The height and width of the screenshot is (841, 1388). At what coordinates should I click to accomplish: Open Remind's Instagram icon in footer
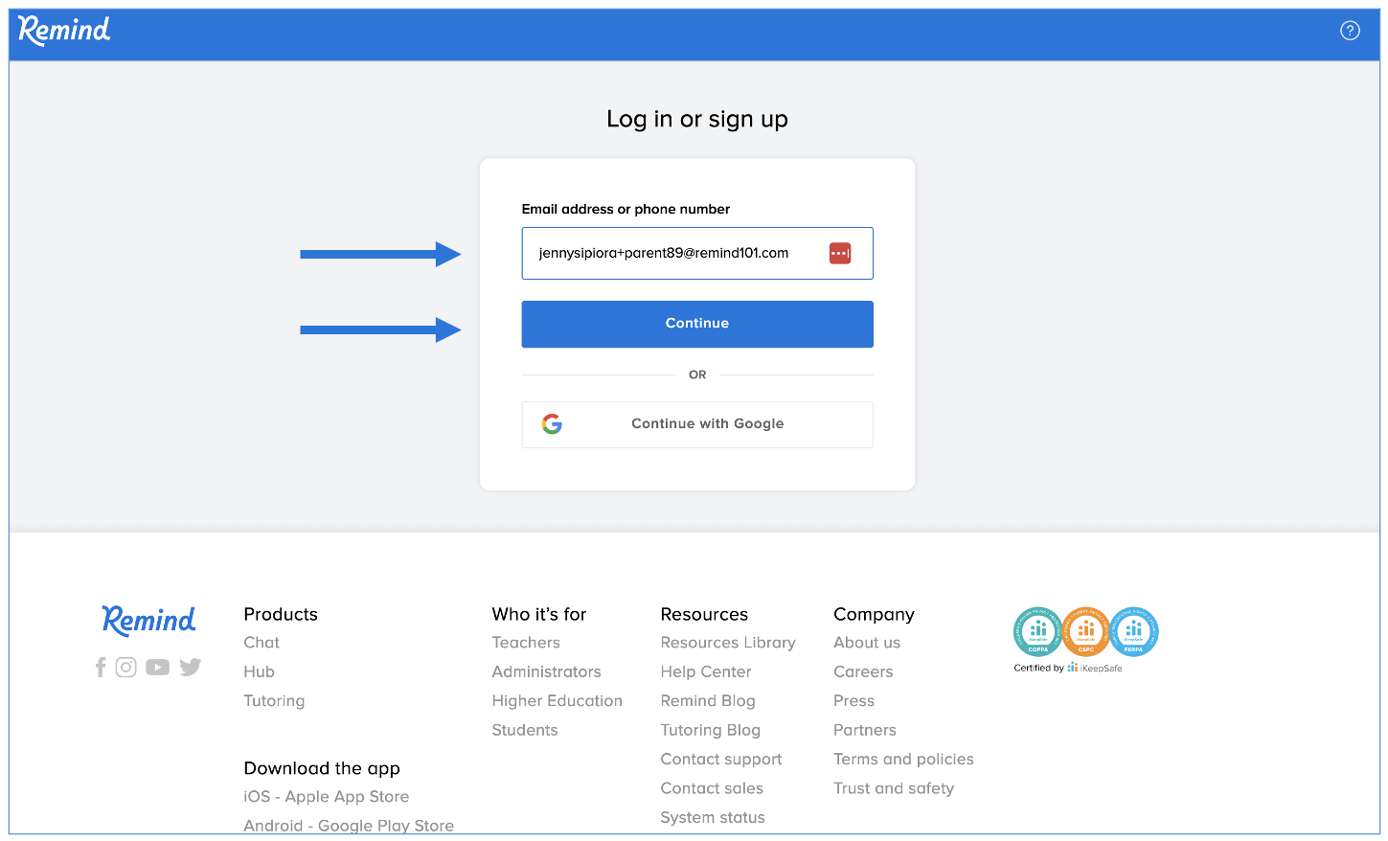coord(126,668)
